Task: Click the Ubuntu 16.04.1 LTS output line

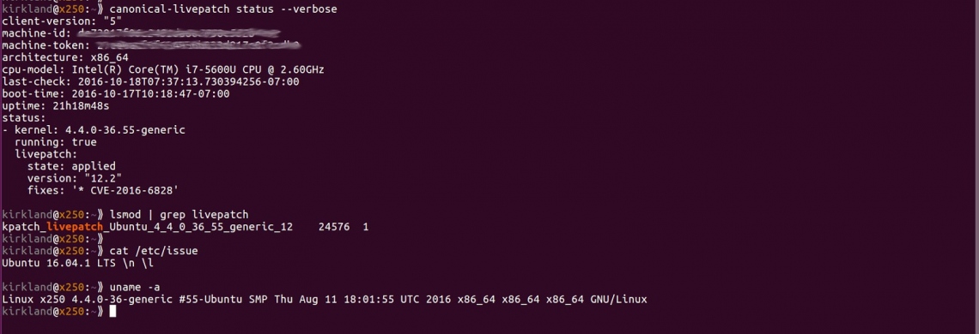Action: pyautogui.click(x=77, y=263)
